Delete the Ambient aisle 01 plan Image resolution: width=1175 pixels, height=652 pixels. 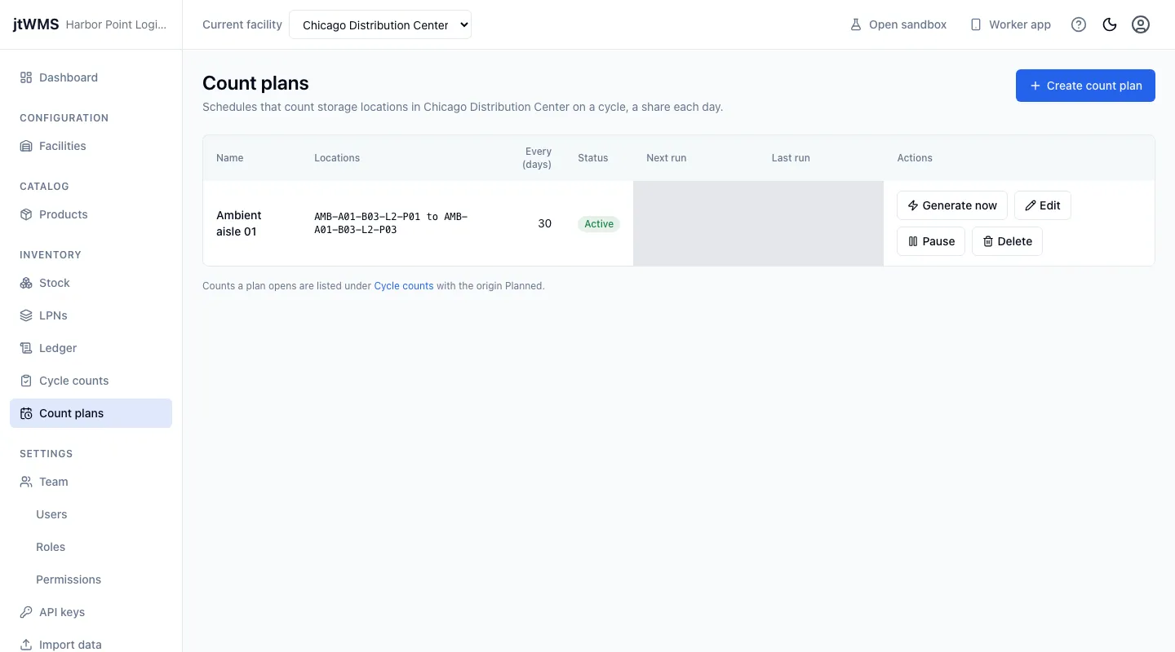[x=1007, y=241]
